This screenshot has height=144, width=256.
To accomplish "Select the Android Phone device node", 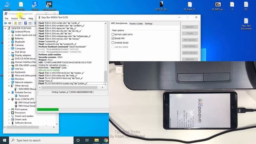I will (x=22, y=32).
